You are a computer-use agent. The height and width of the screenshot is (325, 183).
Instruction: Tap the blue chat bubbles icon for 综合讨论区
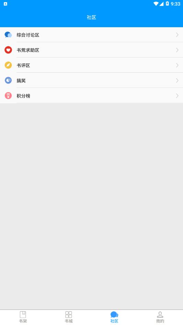8,35
